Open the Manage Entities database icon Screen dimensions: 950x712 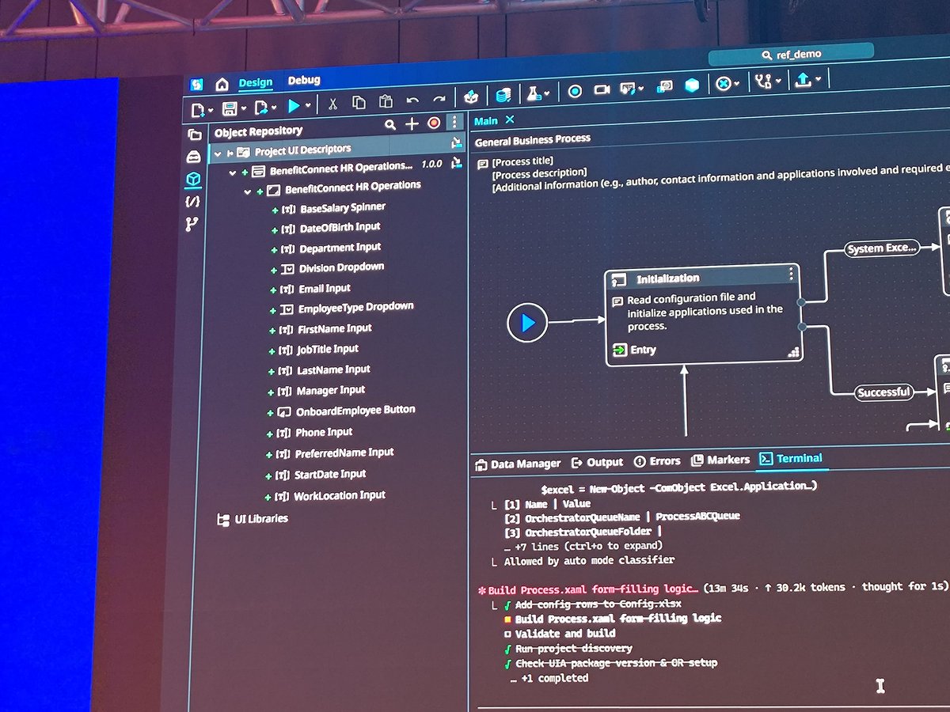point(503,96)
